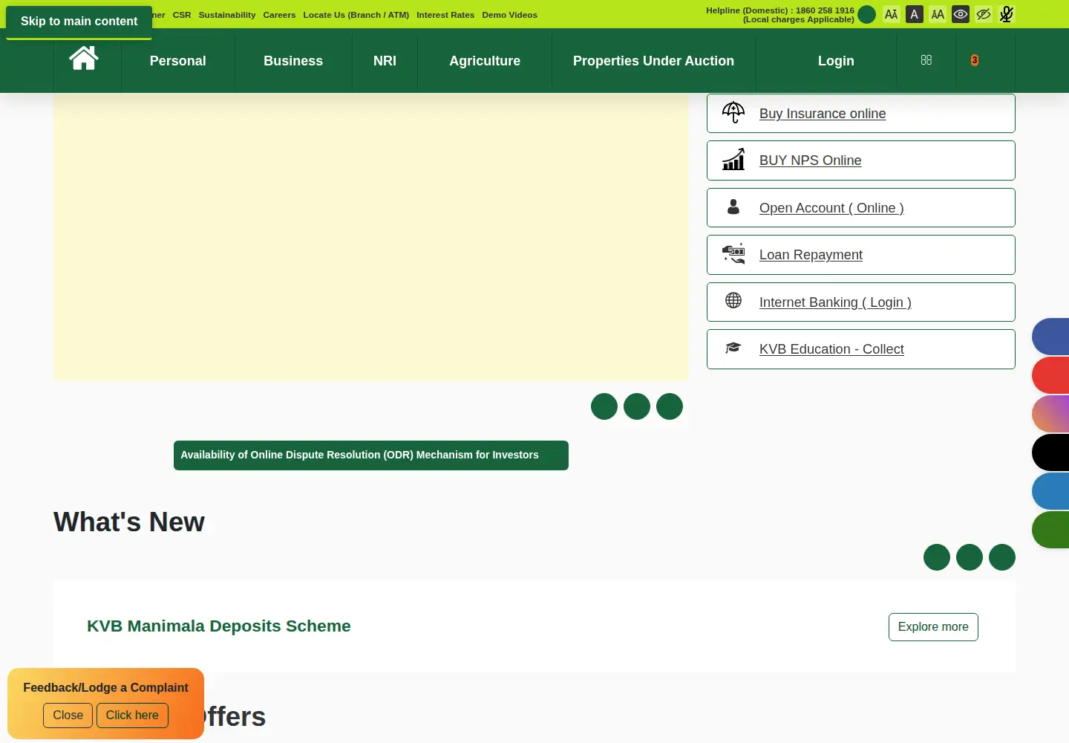
Task: Close the Feedback/Lodge a Complaint popup
Action: 68,716
